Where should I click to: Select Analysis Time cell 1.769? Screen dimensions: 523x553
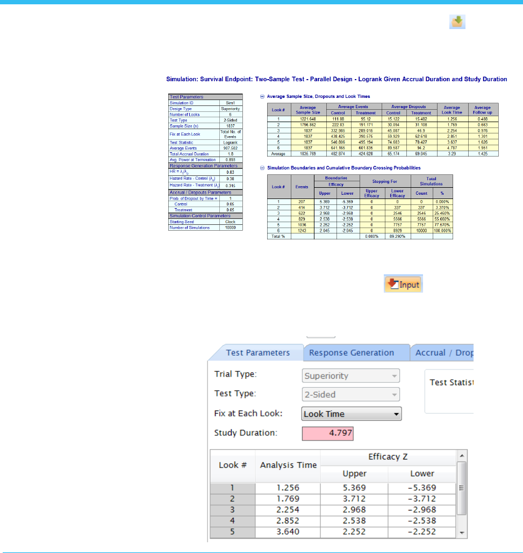pyautogui.click(x=288, y=499)
